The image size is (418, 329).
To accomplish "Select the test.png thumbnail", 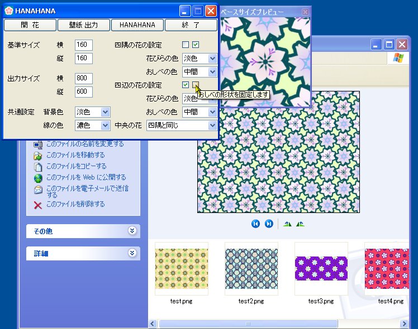I will click(x=182, y=269).
